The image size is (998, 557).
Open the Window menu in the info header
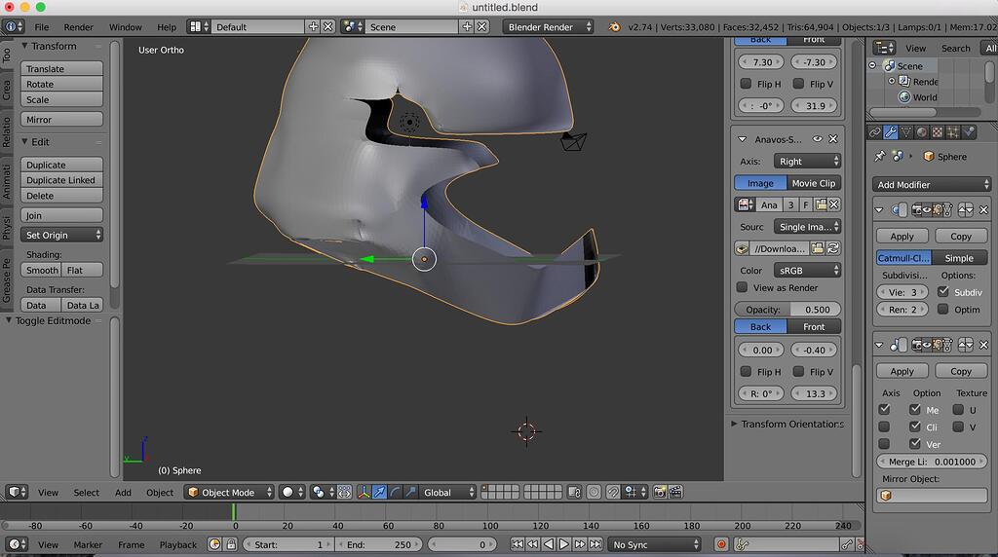[x=126, y=26]
